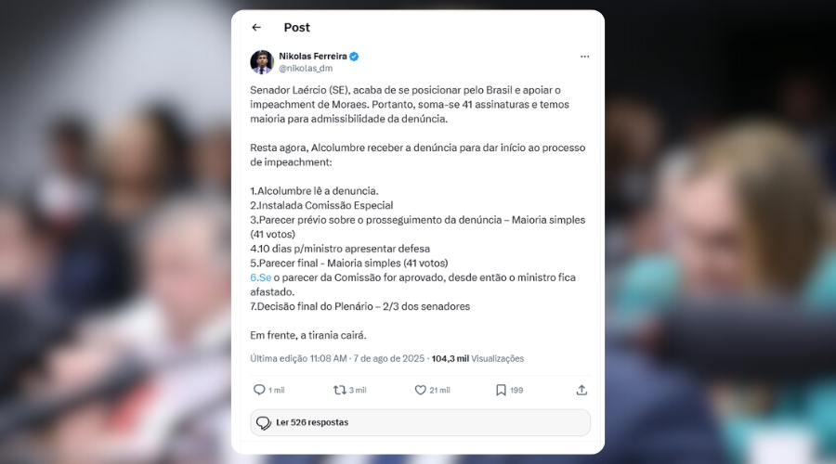Open Nikolas Ferreira profile avatar

click(x=262, y=62)
